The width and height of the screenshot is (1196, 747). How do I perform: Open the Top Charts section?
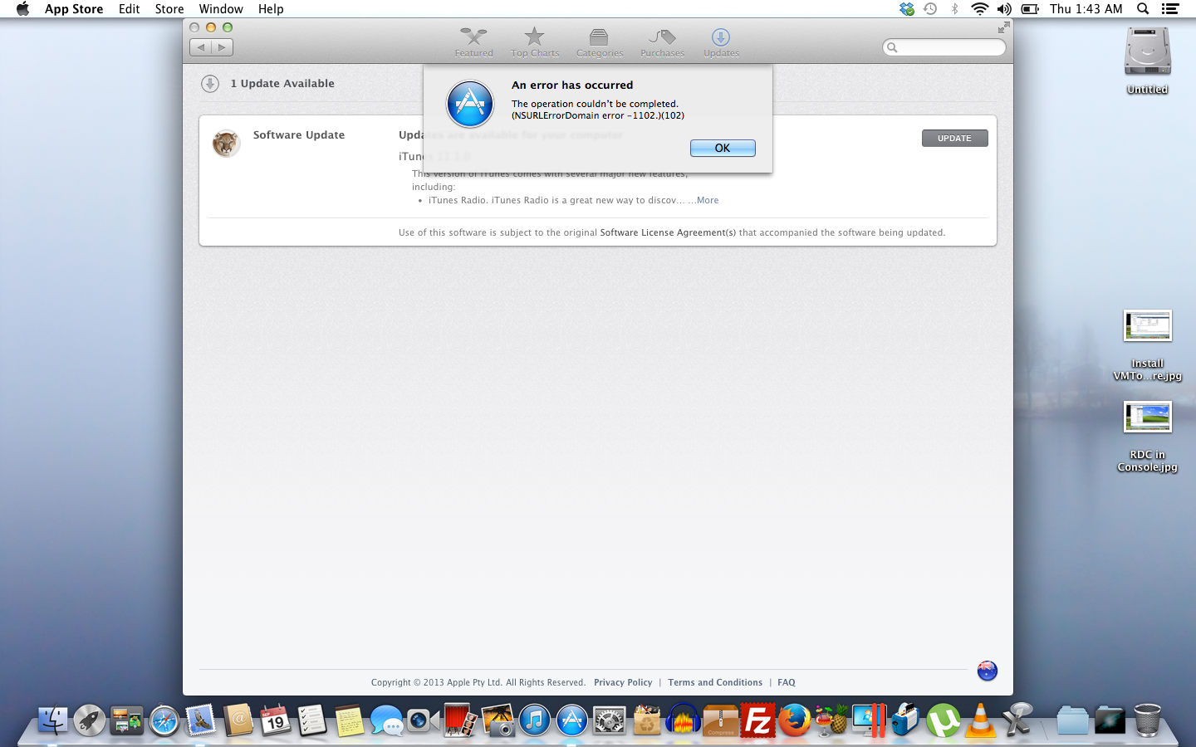pos(535,42)
